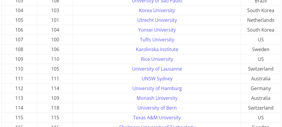Open the UNSW Sydney link
The image size is (282, 127).
(x=157, y=79)
